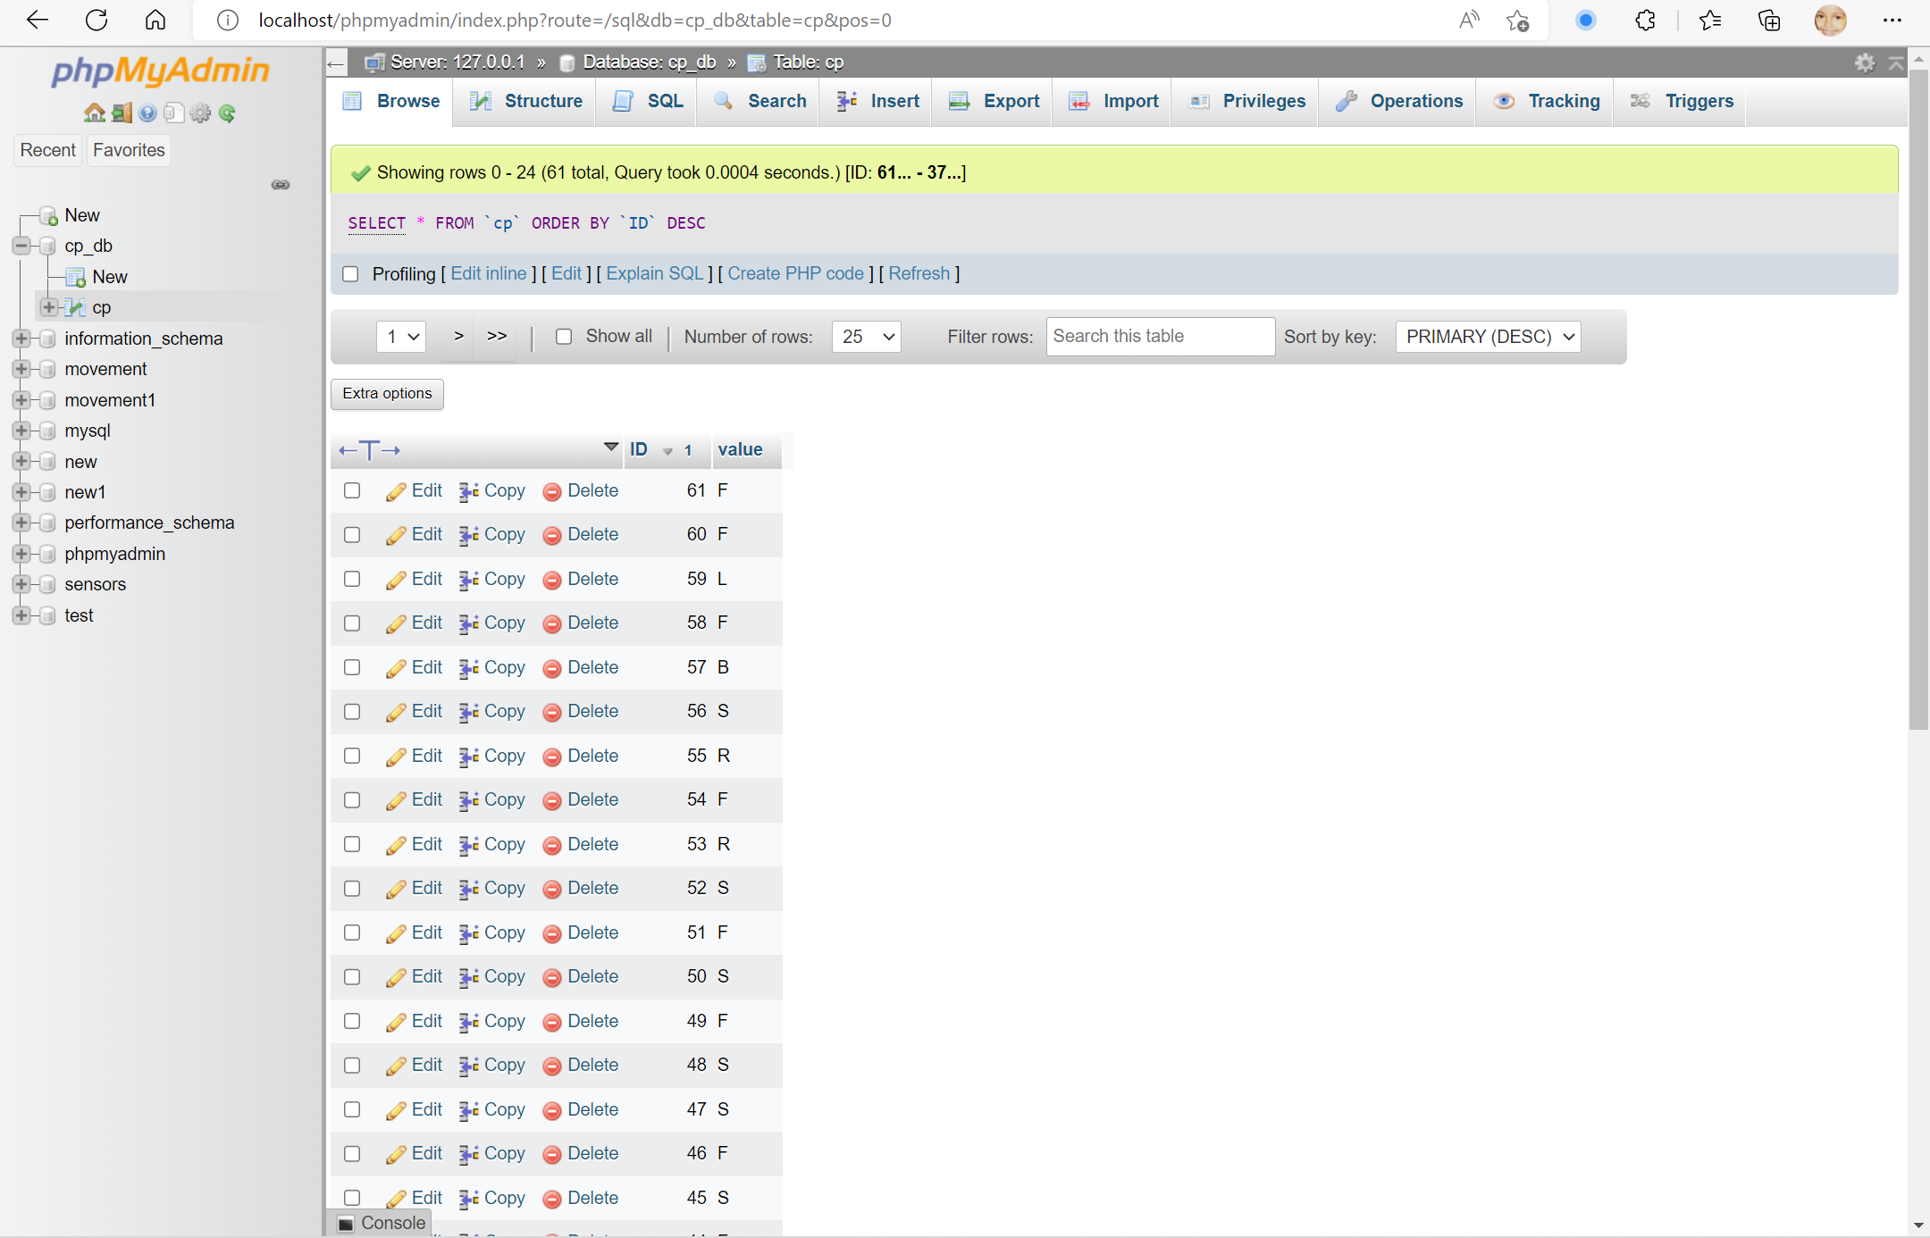The image size is (1930, 1238).
Task: Click the Edit pencil icon for row 59
Action: (x=396, y=580)
